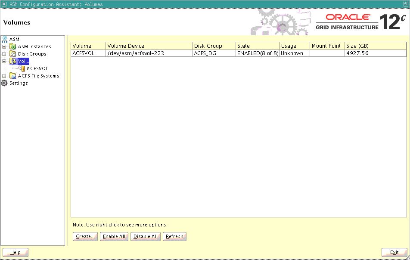
Task: Open Help
Action: [16, 252]
